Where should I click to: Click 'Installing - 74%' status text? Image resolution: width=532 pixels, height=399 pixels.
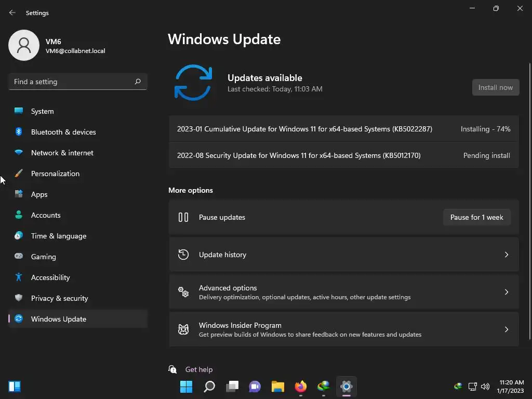click(485, 129)
